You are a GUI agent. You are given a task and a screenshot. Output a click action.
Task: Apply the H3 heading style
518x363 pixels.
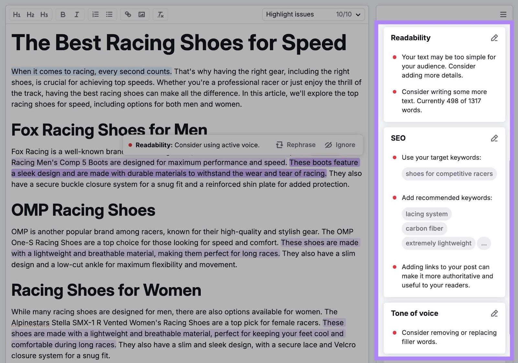pyautogui.click(x=44, y=14)
